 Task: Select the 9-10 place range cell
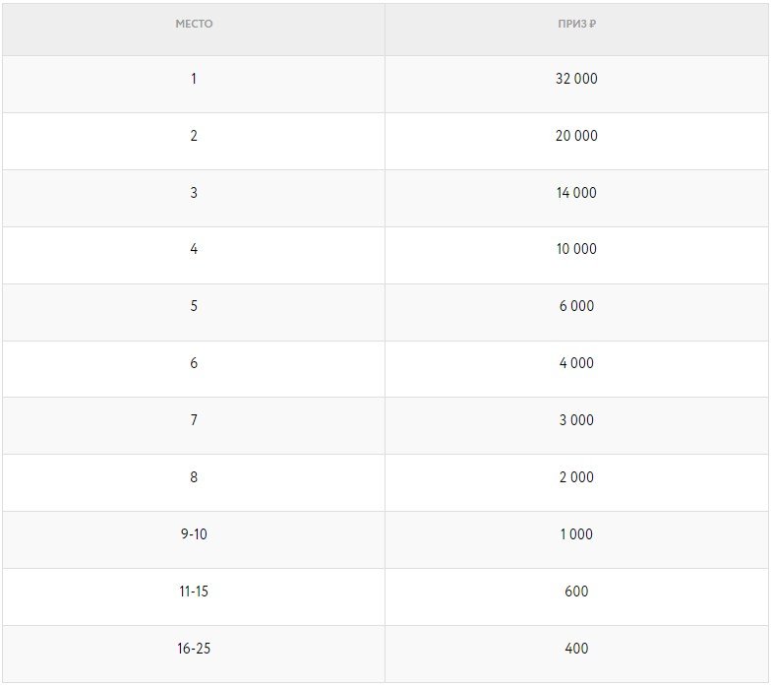[x=194, y=534]
